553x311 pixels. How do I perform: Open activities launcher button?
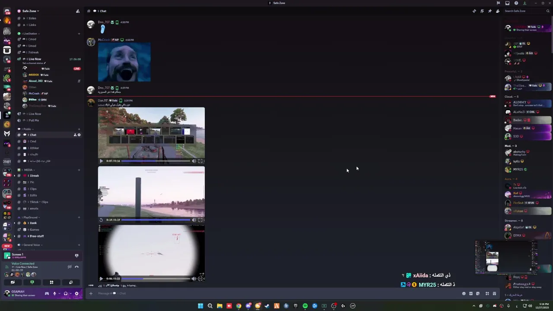pos(51,282)
